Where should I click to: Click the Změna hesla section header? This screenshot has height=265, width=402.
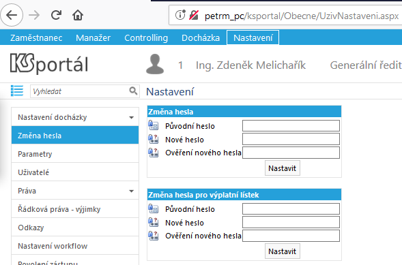point(244,112)
